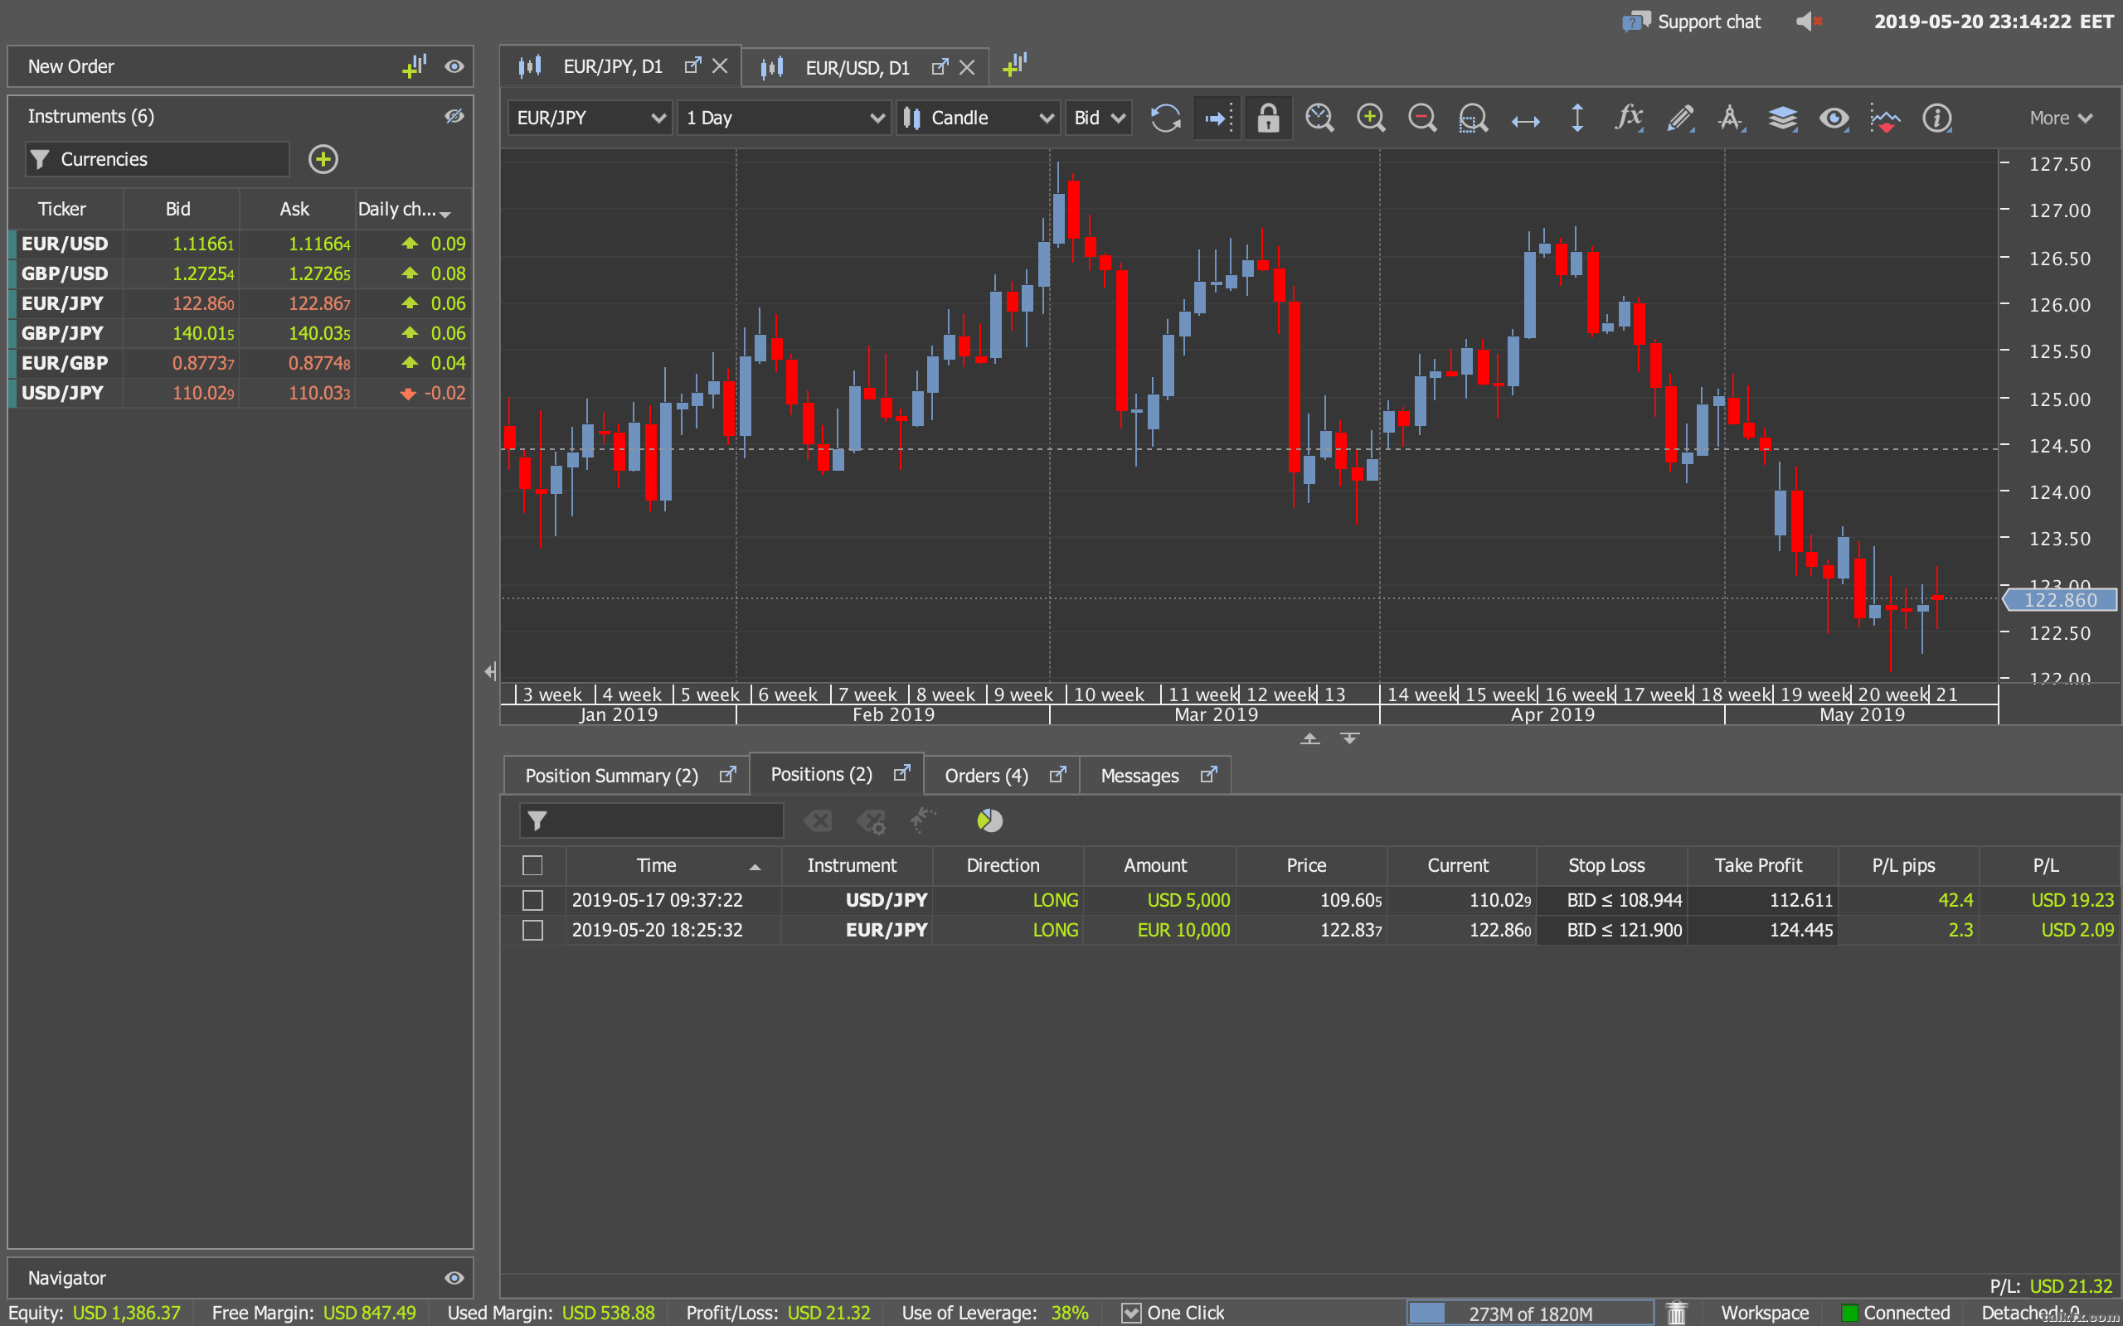The image size is (2123, 1326).
Task: Click the garbage collector trash icon
Action: tap(1677, 1312)
